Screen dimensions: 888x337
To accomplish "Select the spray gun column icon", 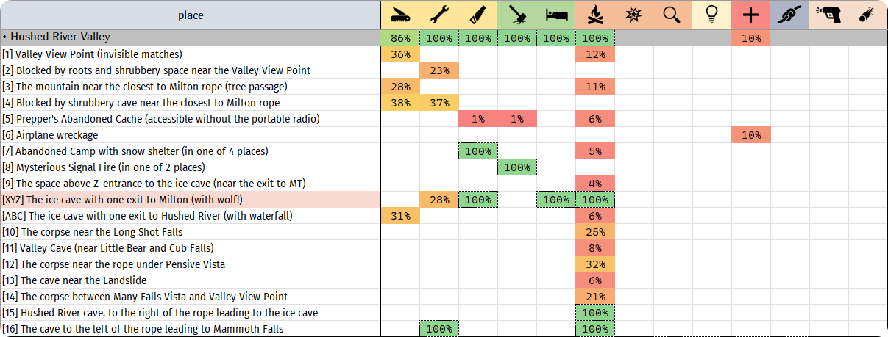I will tap(828, 15).
